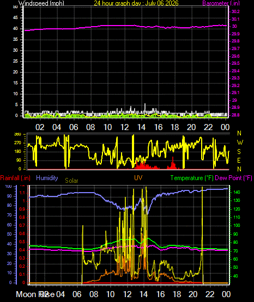254x302 pixels.
Task: Click the "120" temperature axis value
Action: tap(237, 209)
